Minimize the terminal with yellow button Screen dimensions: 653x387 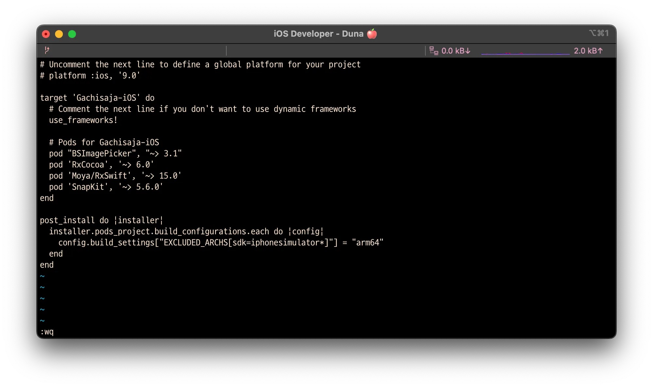(x=59, y=34)
